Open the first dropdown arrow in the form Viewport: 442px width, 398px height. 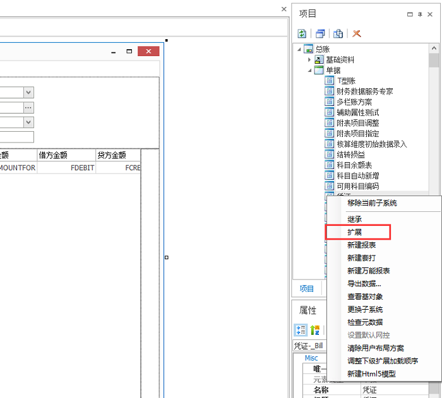[28, 92]
